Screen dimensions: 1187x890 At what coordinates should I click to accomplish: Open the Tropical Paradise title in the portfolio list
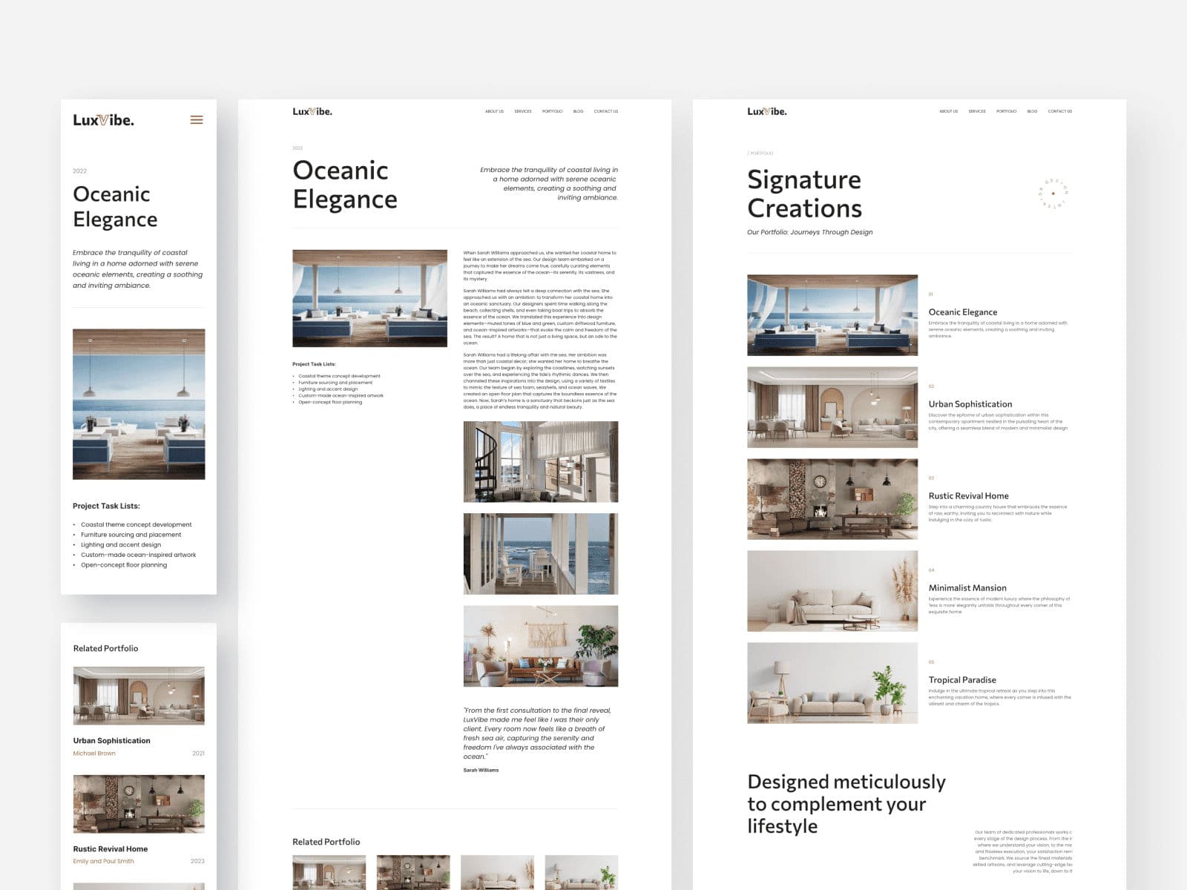(962, 680)
